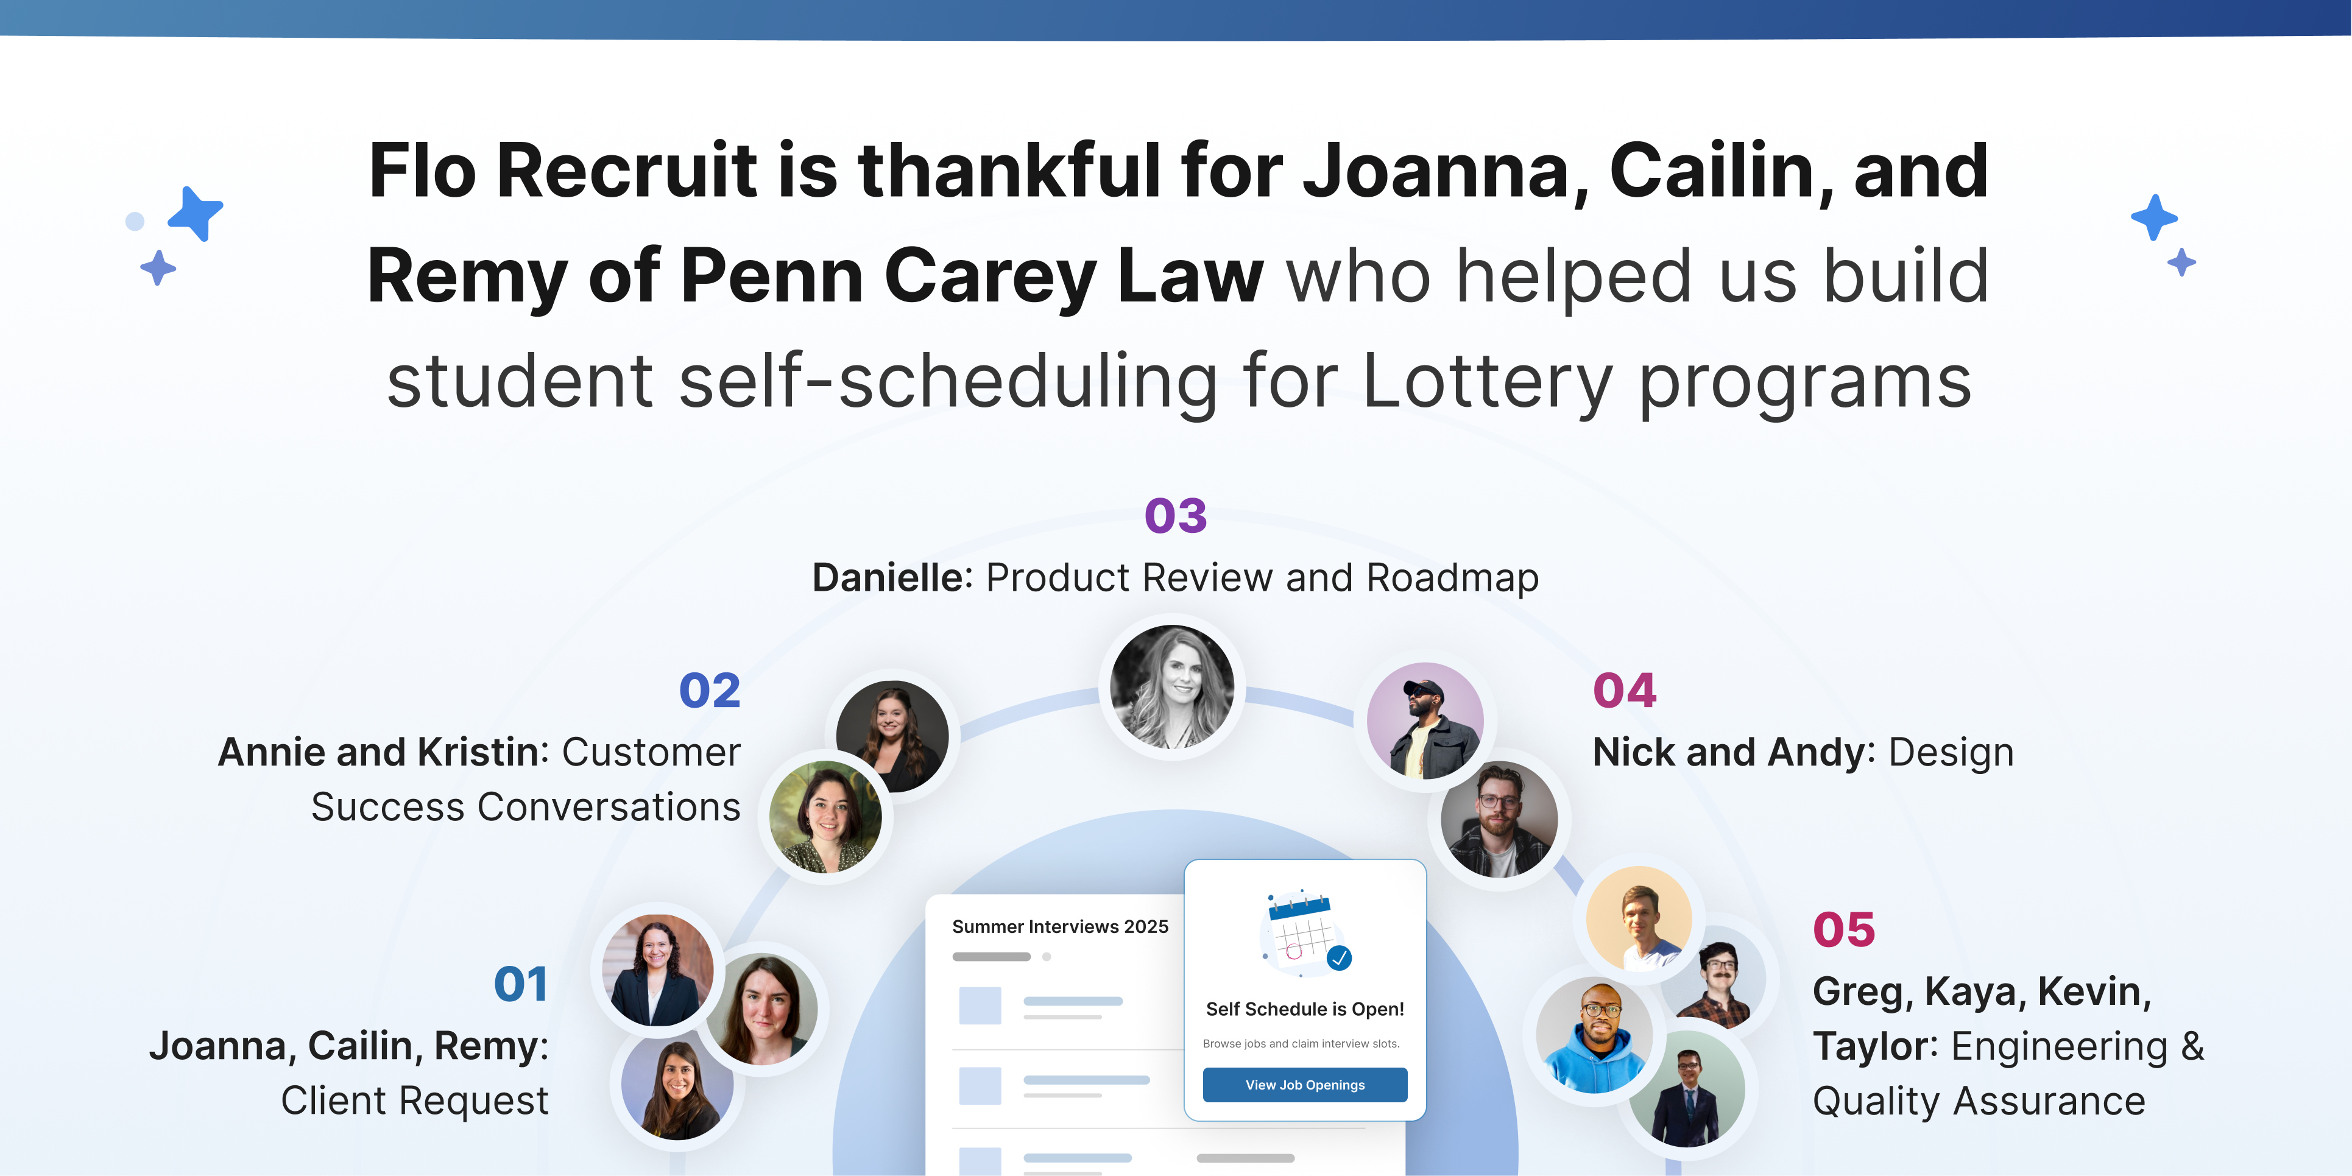
Task: Select the 05 step number
Action: [x=1843, y=929]
